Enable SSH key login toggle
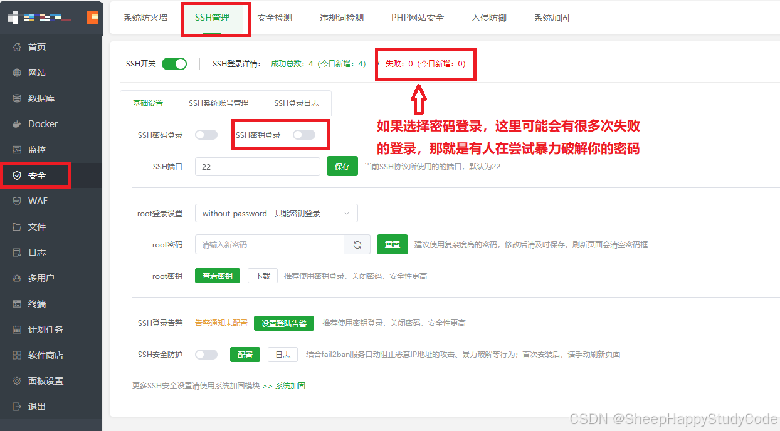The width and height of the screenshot is (780, 431). pos(304,135)
